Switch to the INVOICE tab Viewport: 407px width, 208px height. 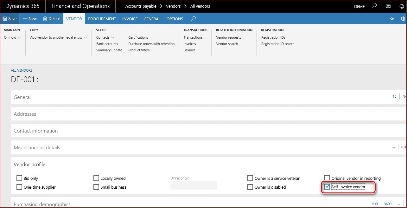click(x=130, y=19)
